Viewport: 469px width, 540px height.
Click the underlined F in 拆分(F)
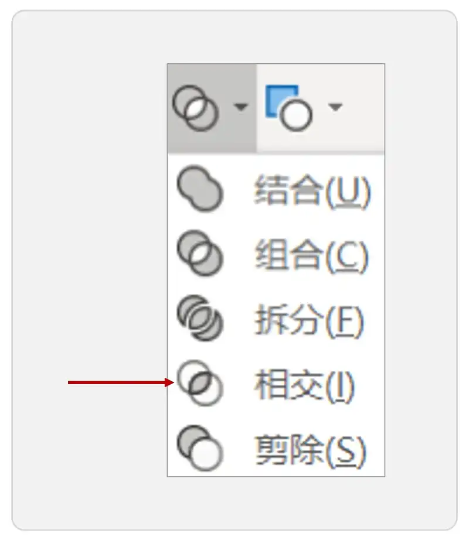pyautogui.click(x=344, y=320)
